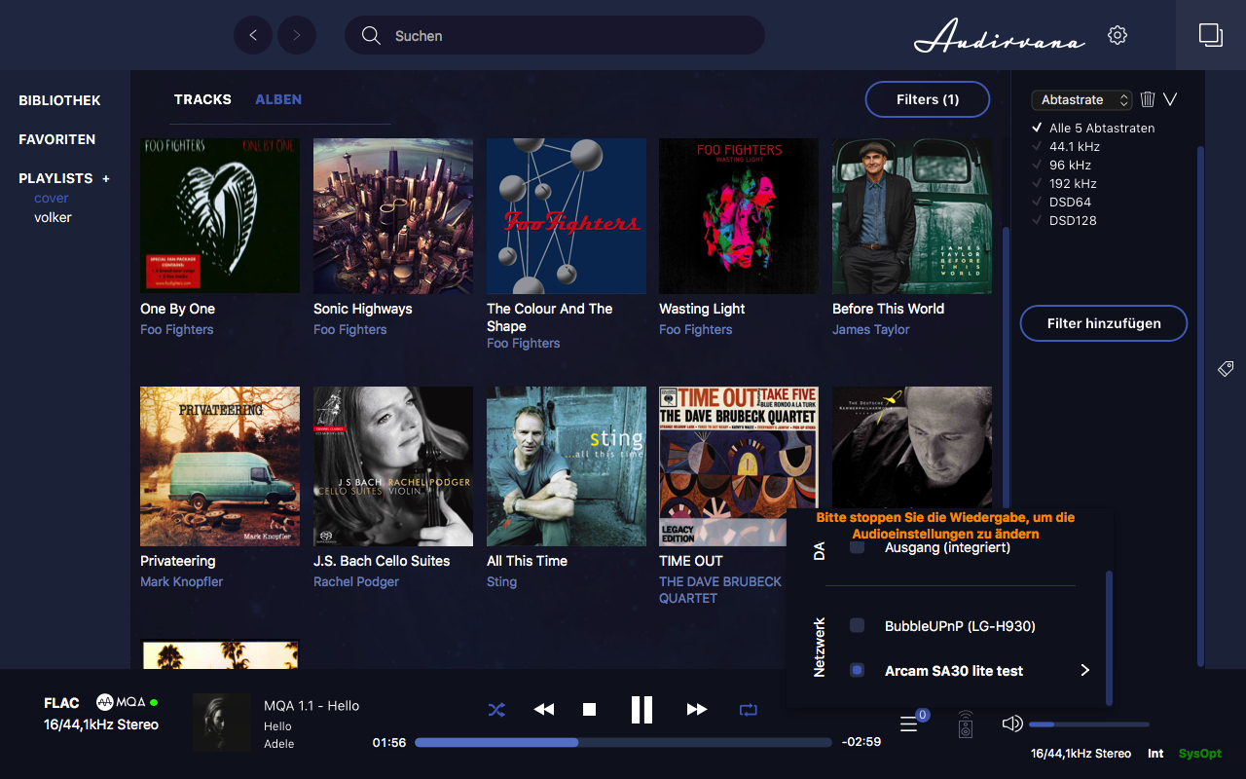Skip to next track
The width and height of the screenshot is (1246, 779).
(697, 710)
